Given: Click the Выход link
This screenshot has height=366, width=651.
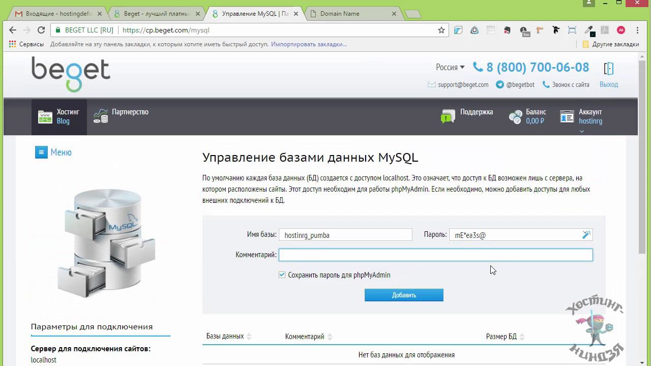Looking at the screenshot, I should tap(609, 84).
